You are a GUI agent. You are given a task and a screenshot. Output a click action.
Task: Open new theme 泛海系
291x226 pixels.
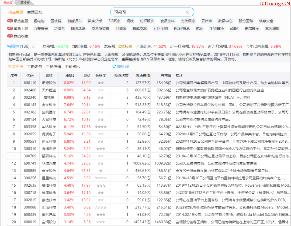coord(59,29)
